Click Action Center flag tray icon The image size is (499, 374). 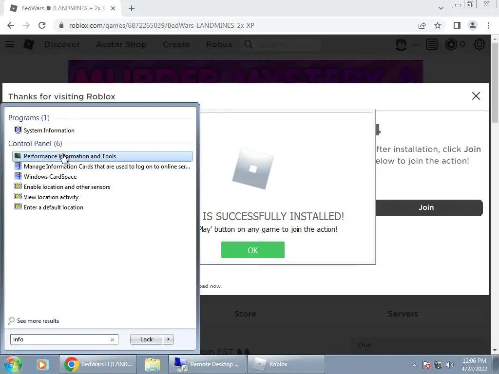[x=426, y=365]
